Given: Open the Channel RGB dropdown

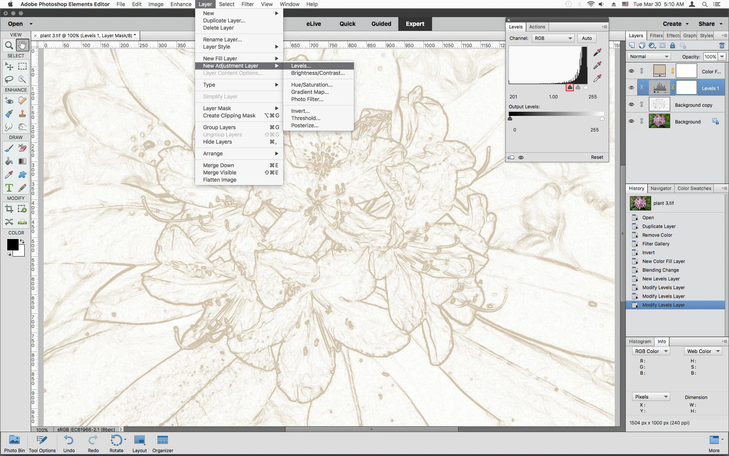Looking at the screenshot, I should coord(553,38).
